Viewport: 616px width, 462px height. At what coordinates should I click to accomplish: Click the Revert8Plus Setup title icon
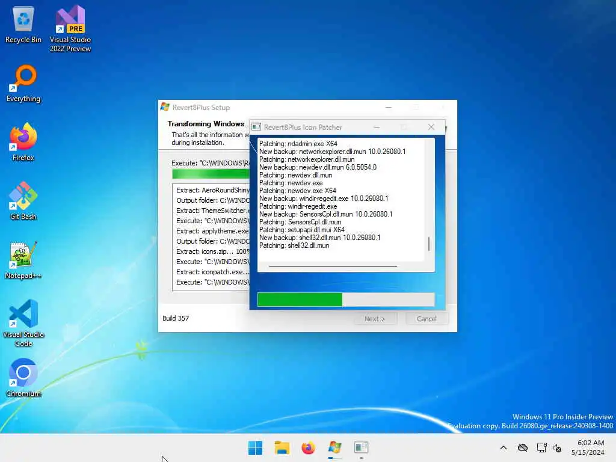pos(165,107)
